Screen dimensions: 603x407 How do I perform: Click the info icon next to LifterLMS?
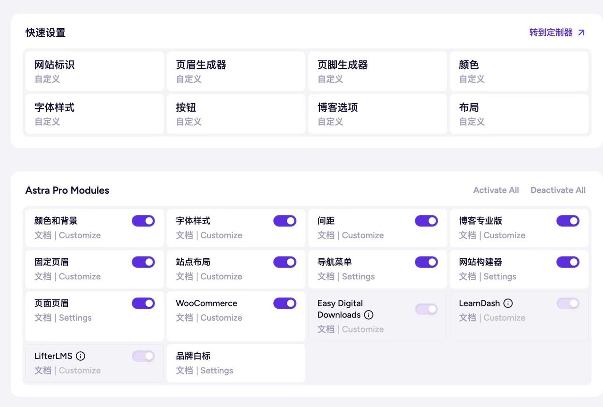[x=81, y=356]
